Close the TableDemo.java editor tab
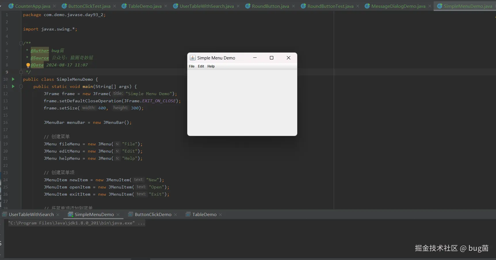Screen dimensions: 496x260 166,6
